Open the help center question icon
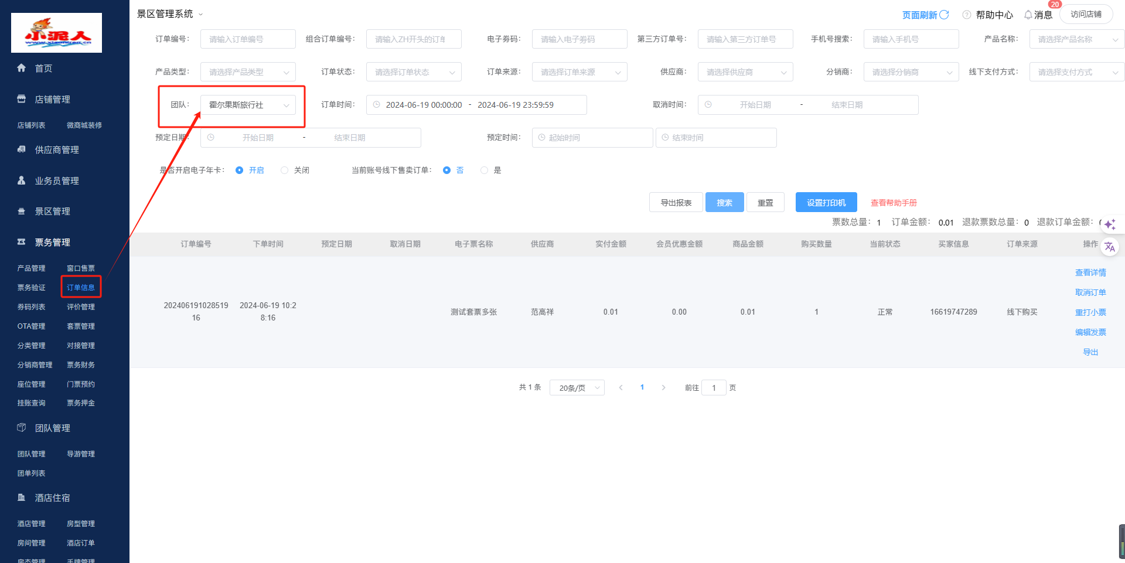This screenshot has height=563, width=1125. [967, 15]
